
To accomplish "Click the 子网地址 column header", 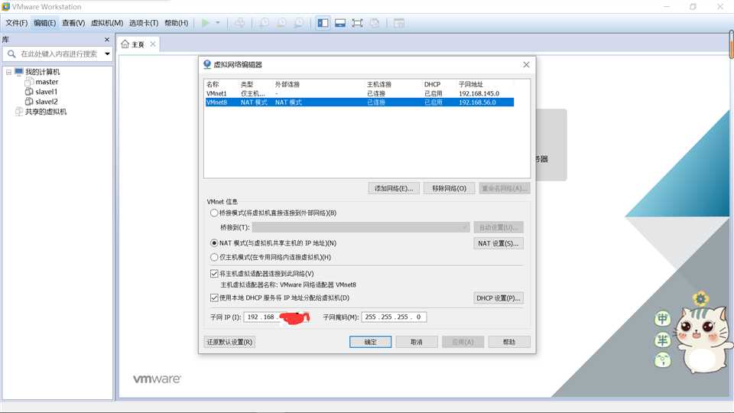I will [x=470, y=84].
